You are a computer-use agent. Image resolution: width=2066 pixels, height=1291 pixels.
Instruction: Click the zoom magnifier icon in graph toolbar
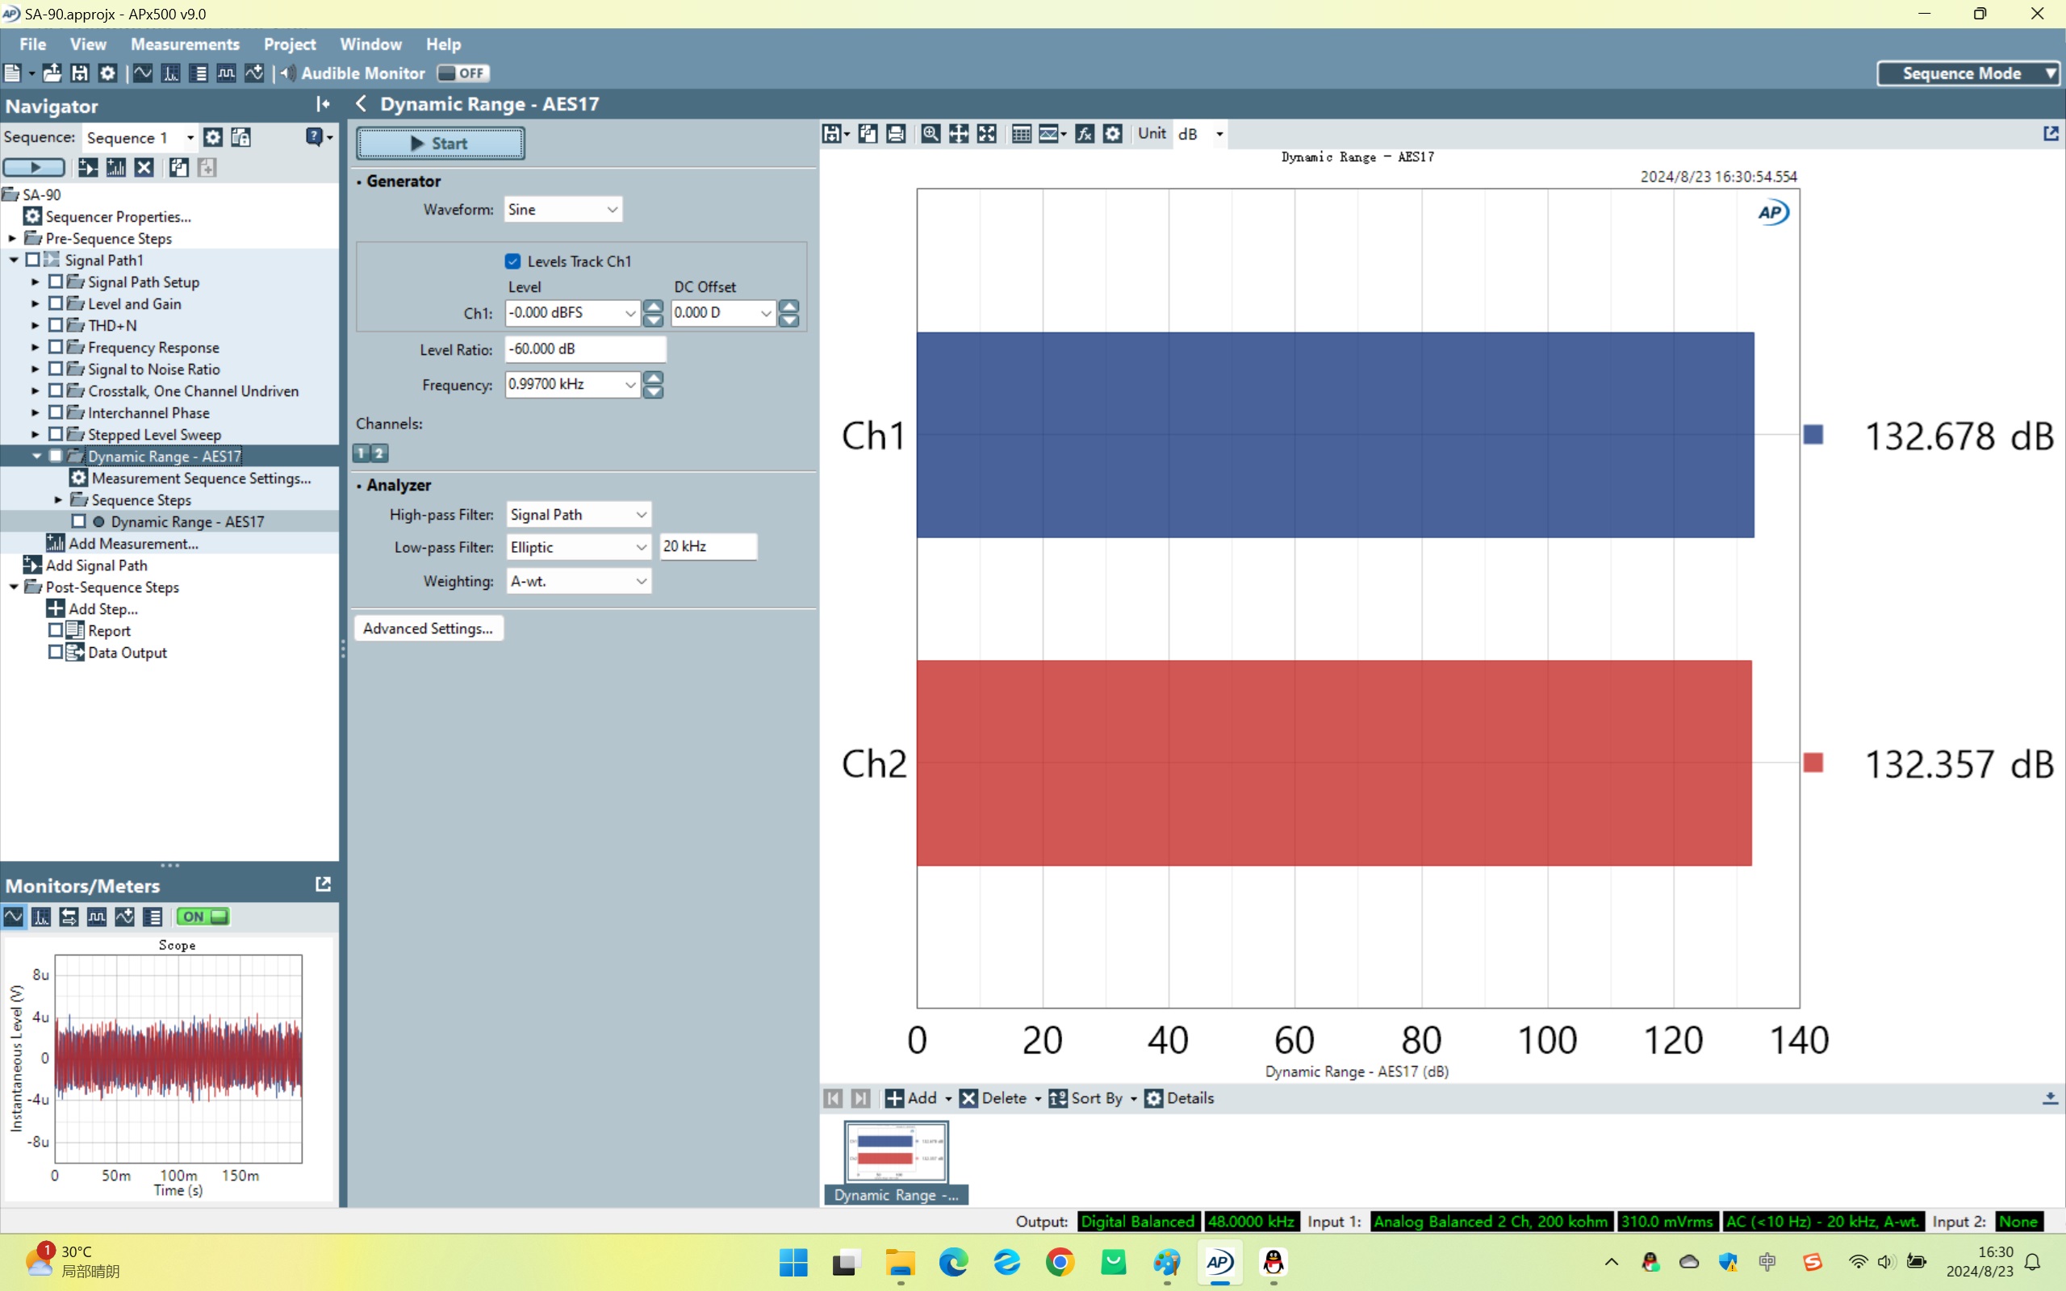pos(931,134)
